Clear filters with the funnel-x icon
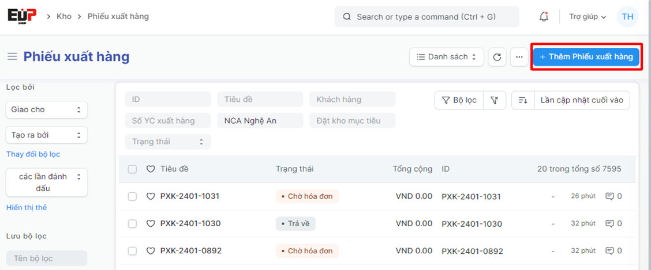This screenshot has width=651, height=270. coord(494,100)
